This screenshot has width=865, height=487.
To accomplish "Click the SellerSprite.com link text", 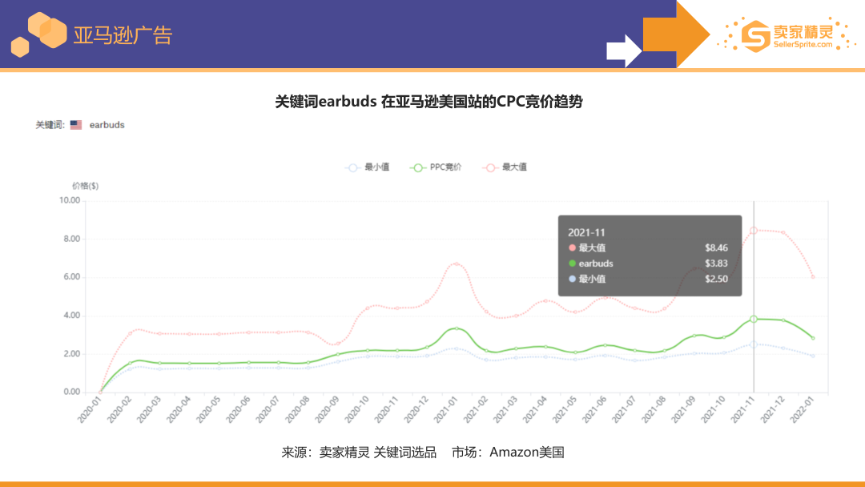I will click(803, 45).
